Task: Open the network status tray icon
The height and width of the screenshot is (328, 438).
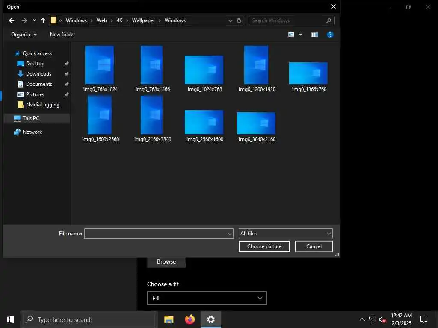Action: click(x=373, y=319)
